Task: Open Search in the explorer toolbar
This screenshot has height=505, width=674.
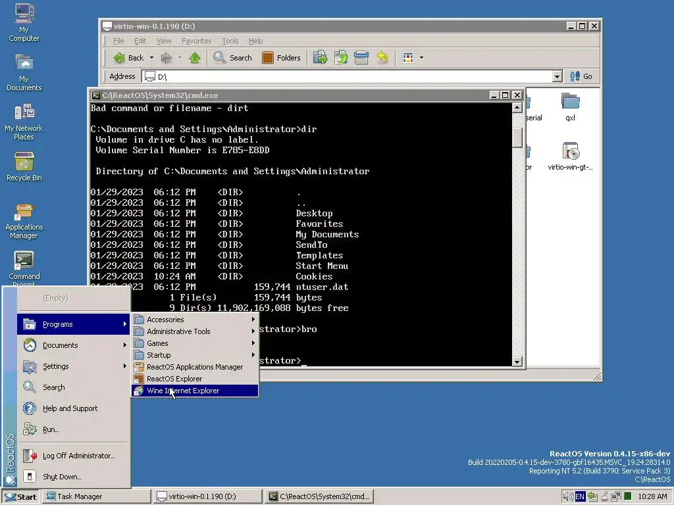Action: pyautogui.click(x=232, y=58)
